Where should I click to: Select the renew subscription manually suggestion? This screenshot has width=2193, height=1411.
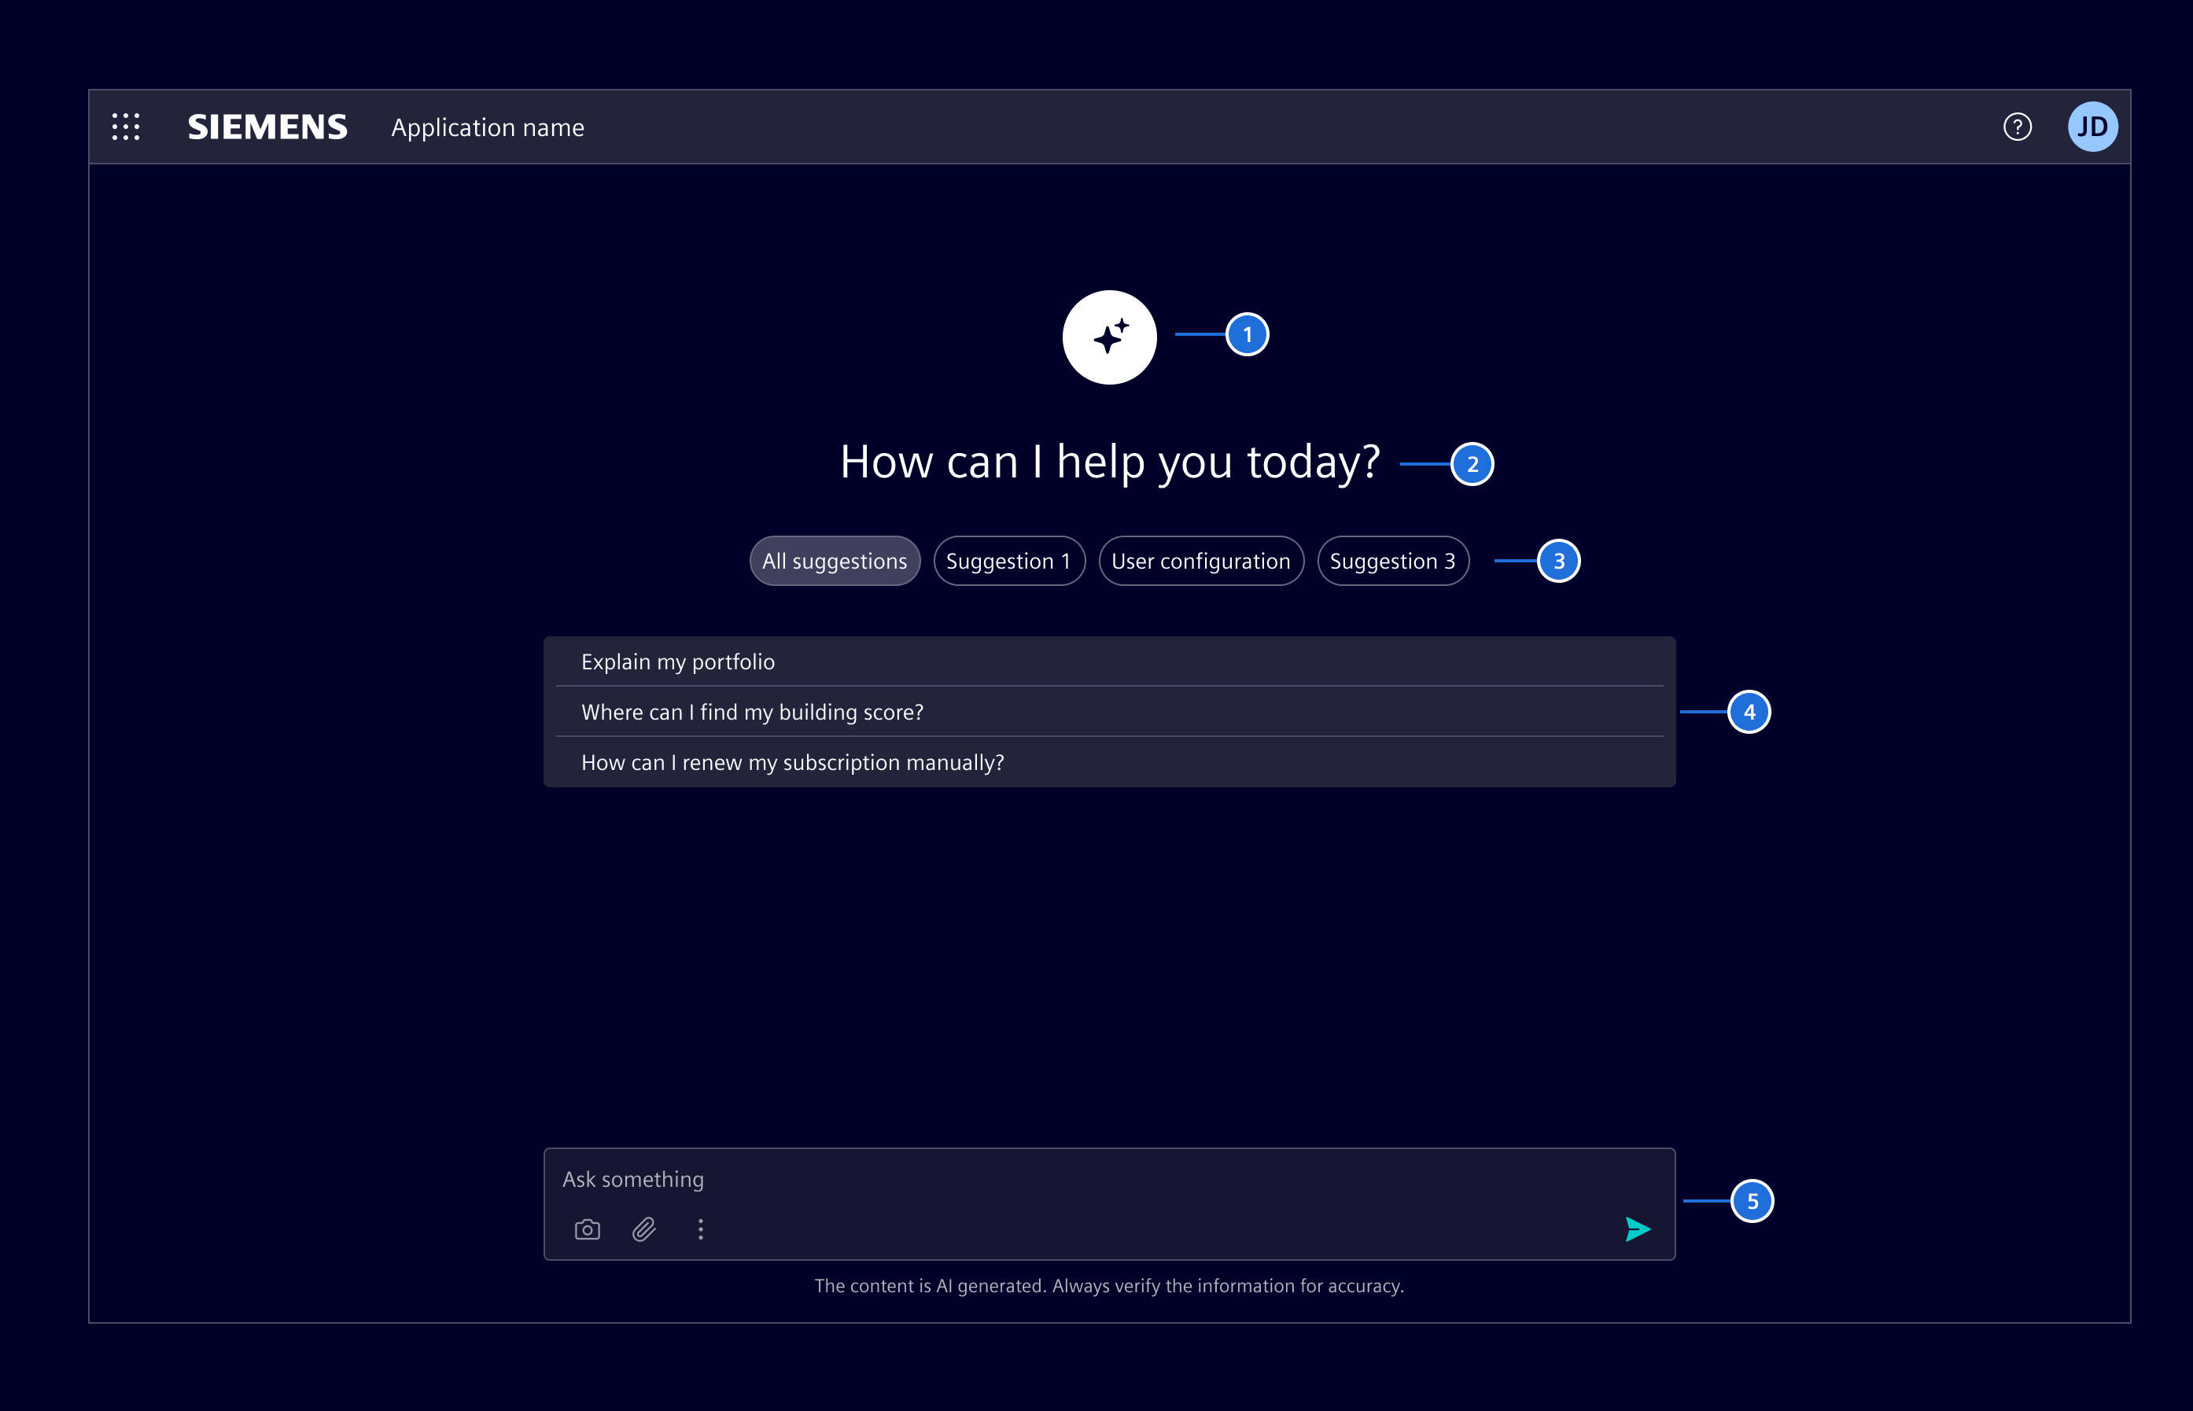pyautogui.click(x=794, y=762)
